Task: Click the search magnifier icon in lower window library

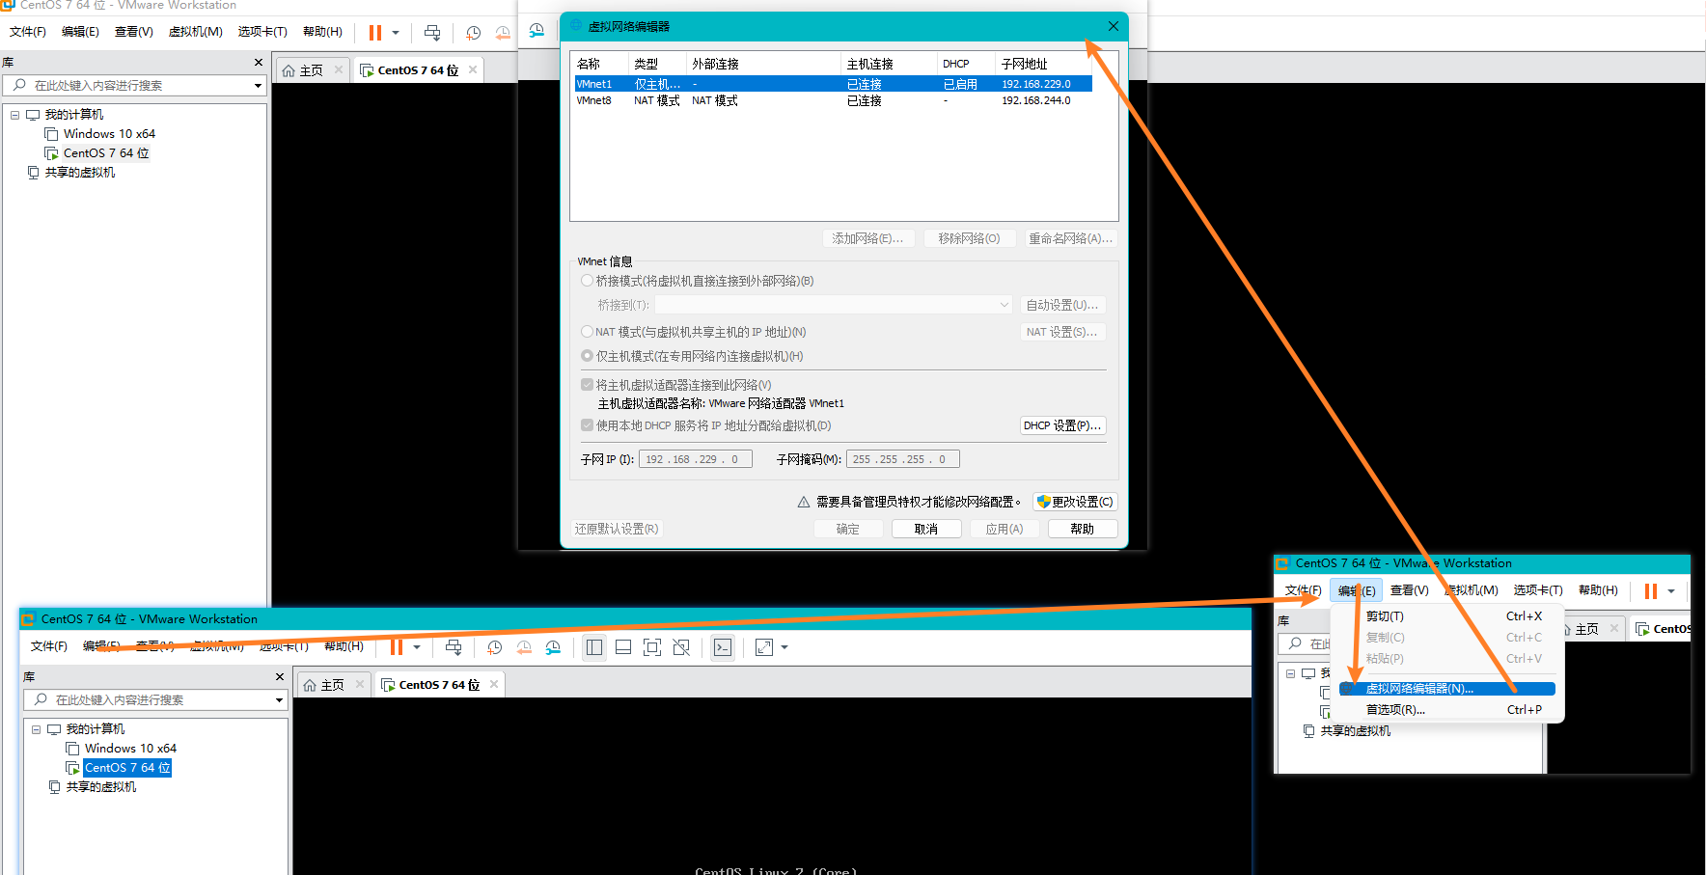Action: [x=41, y=699]
